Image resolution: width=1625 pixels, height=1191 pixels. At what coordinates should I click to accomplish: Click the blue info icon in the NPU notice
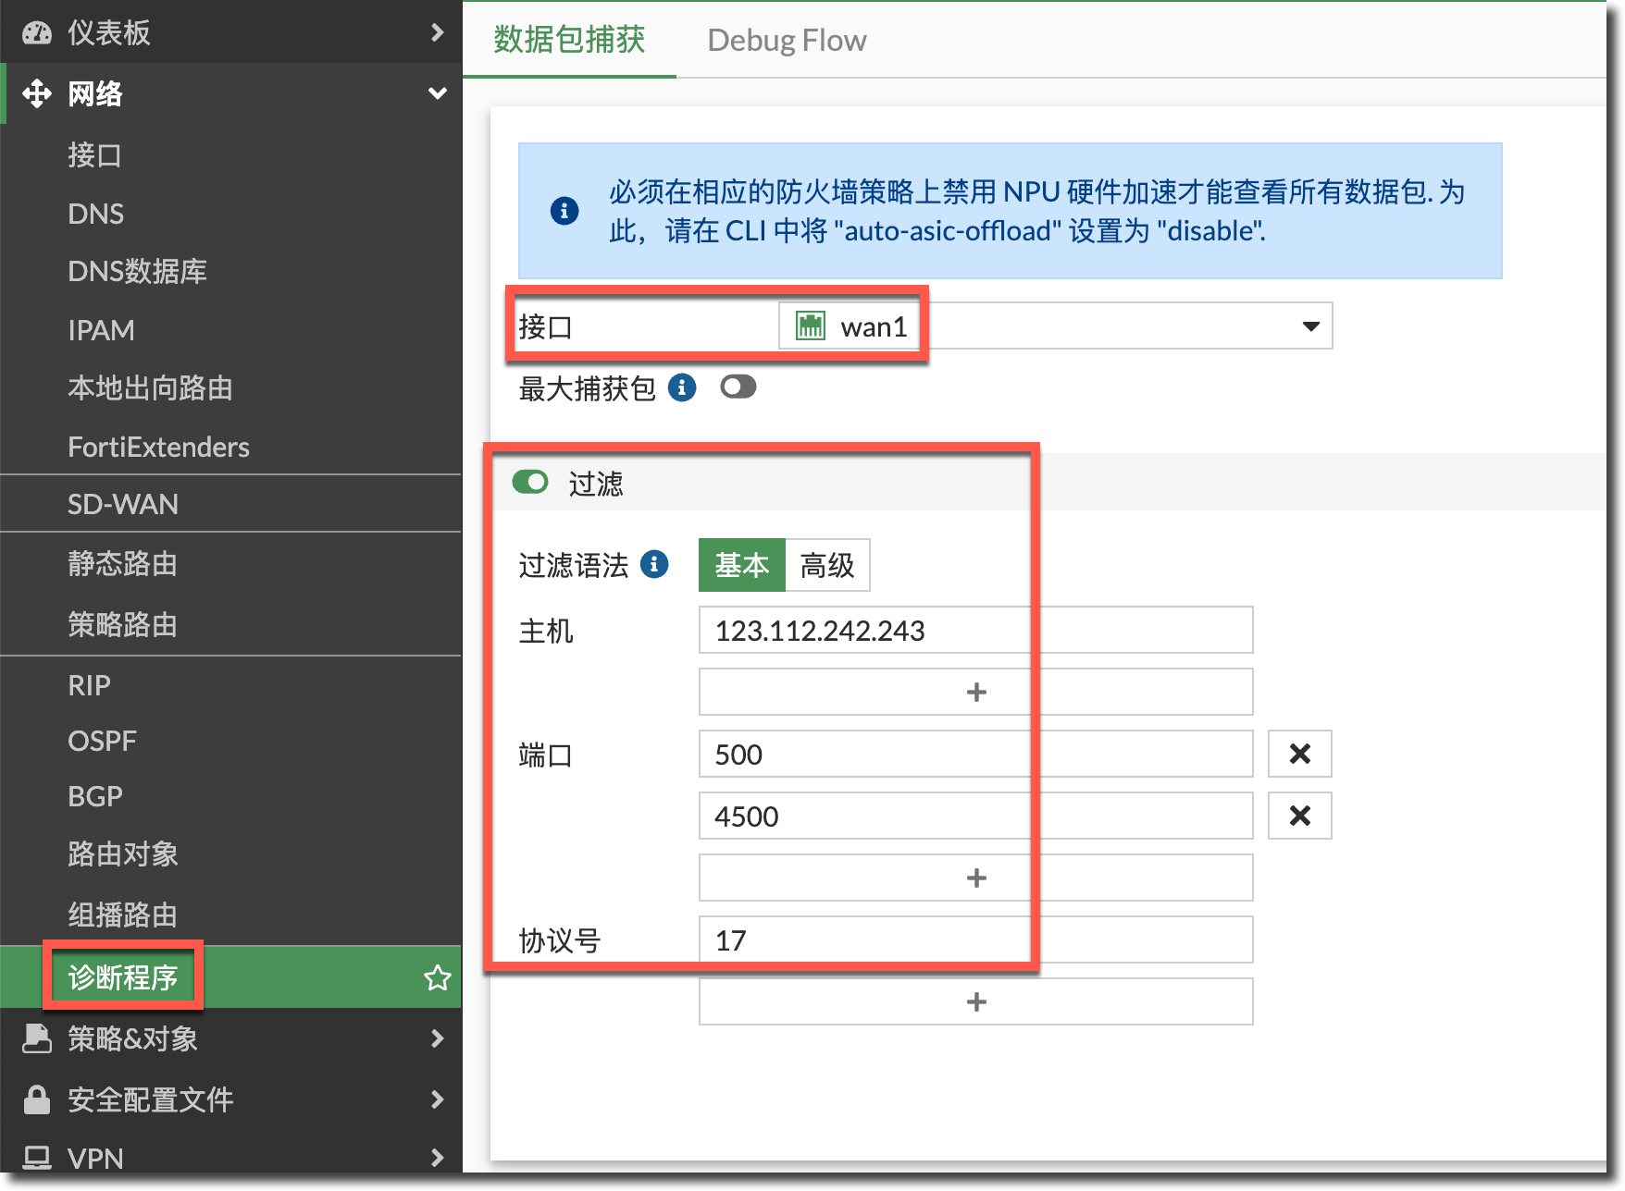564,211
